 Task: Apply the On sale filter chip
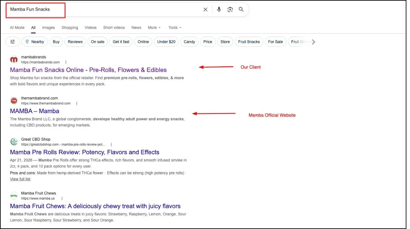click(x=98, y=42)
